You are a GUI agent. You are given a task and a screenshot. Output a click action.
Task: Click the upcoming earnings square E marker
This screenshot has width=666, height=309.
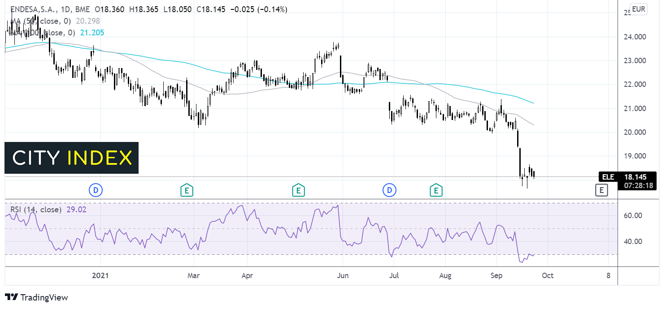click(x=601, y=190)
